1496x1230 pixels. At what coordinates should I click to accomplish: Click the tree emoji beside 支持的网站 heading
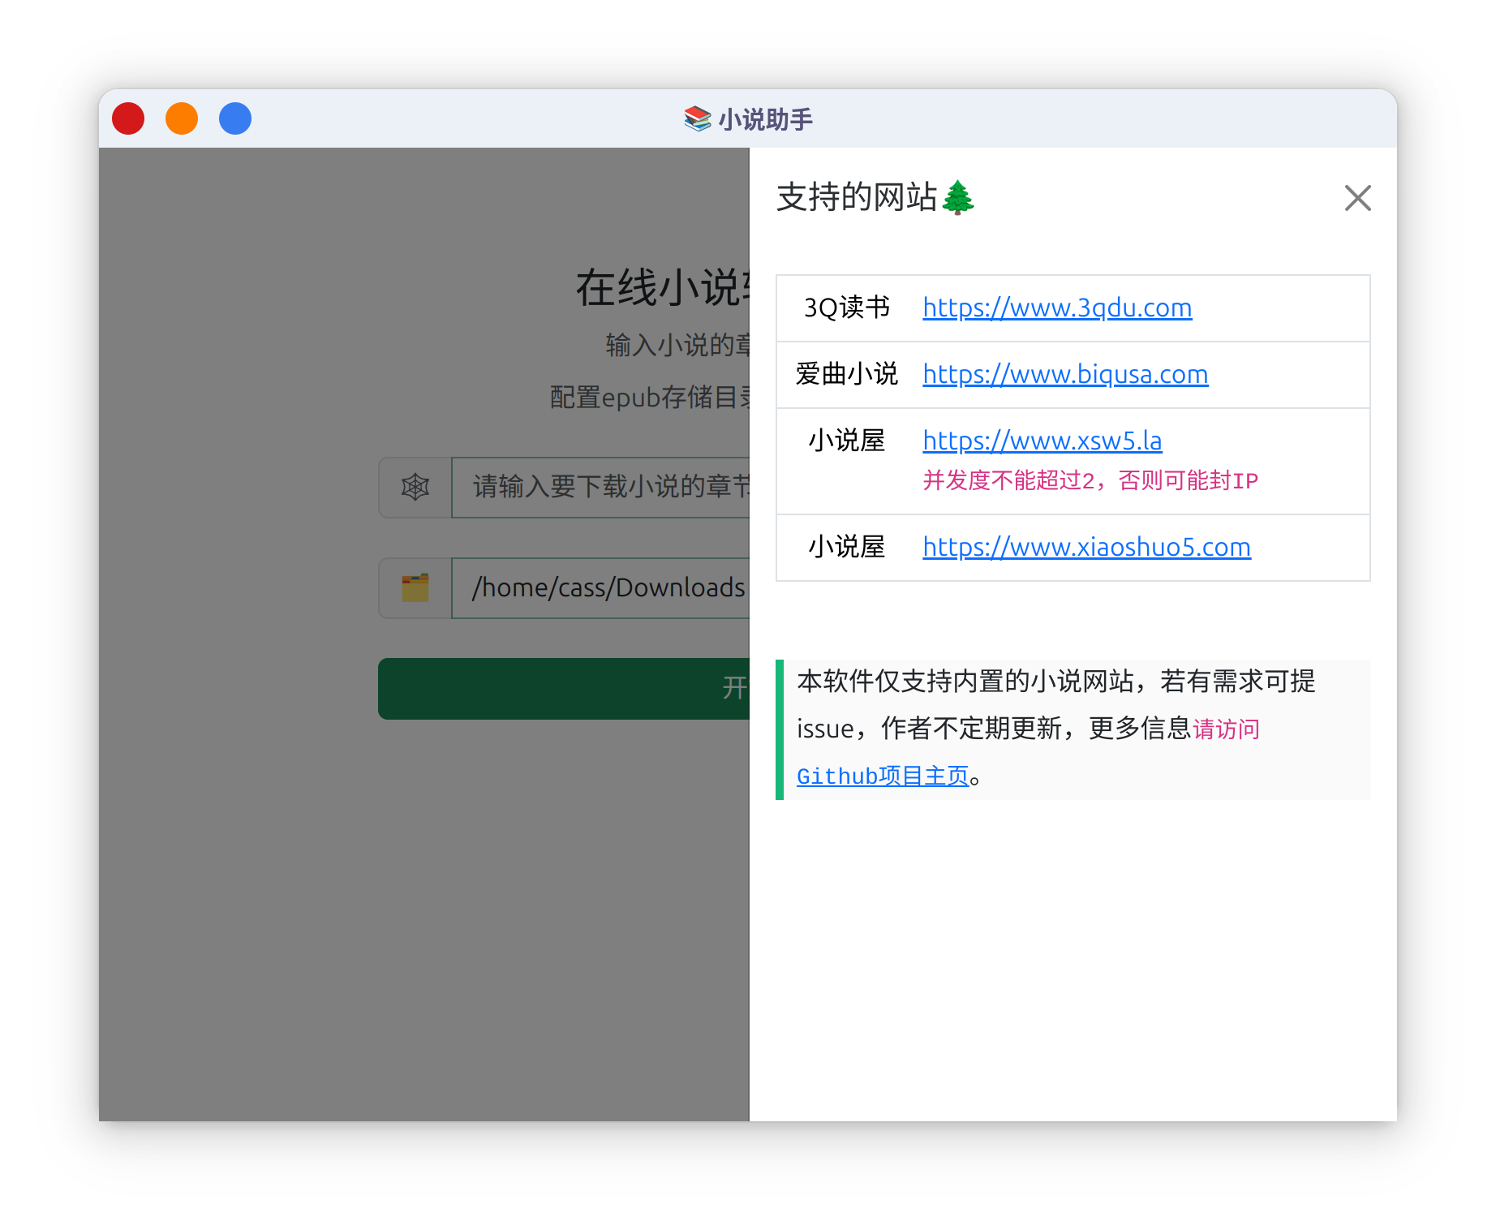958,197
